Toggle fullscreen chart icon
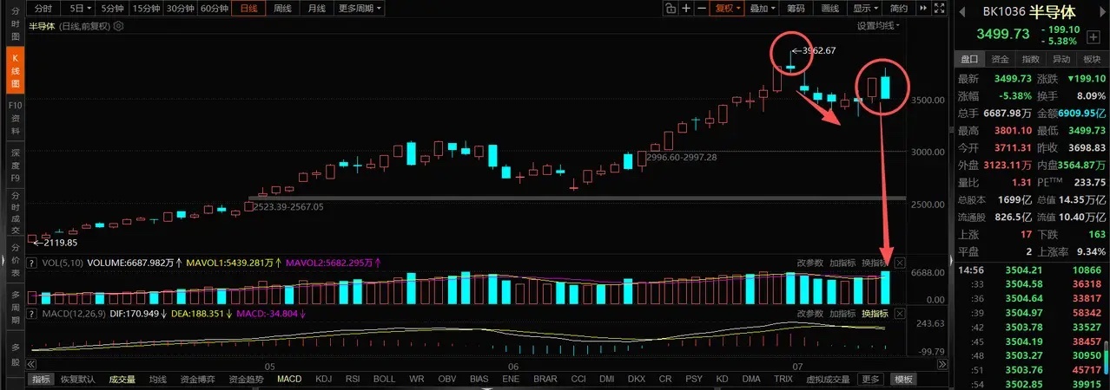This screenshot has width=1110, height=390. point(939,8)
